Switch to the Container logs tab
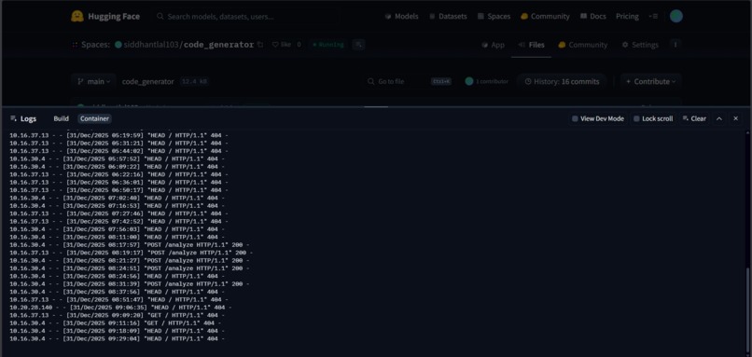The width and height of the screenshot is (752, 357). point(94,118)
